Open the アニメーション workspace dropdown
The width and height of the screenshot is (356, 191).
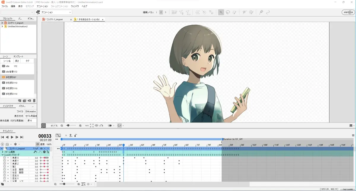(54, 12)
